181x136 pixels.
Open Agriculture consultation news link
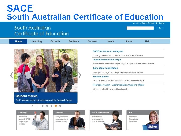105,68
